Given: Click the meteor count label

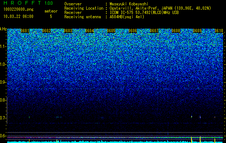Looking at the screenshot, I should click(51, 11).
